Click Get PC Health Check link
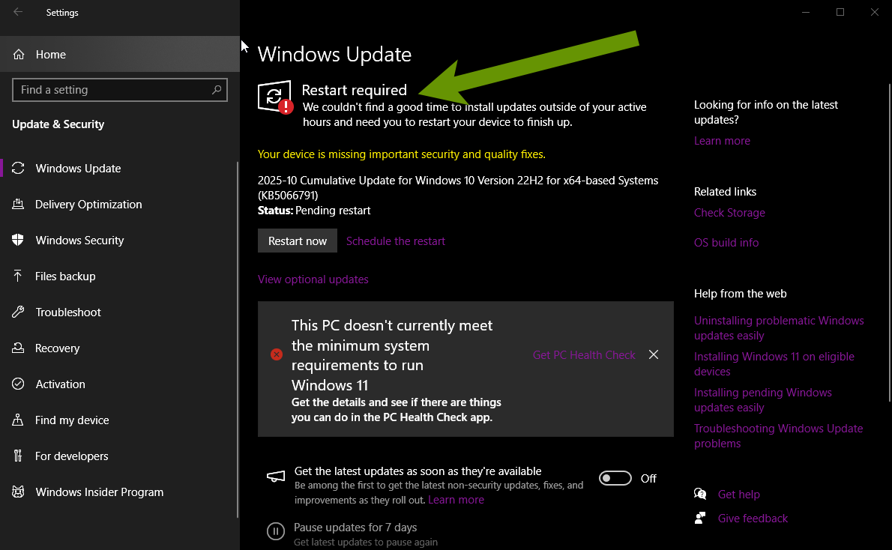This screenshot has width=892, height=550. click(x=584, y=355)
